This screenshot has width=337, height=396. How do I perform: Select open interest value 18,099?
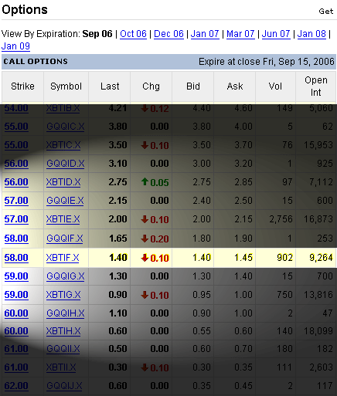[318, 331]
